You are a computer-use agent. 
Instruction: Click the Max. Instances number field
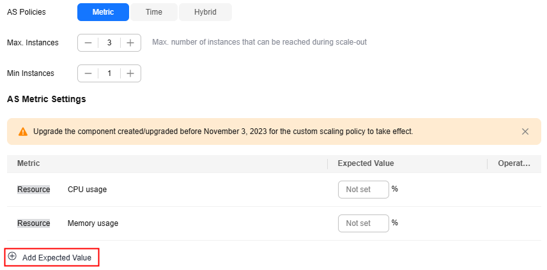pos(109,43)
